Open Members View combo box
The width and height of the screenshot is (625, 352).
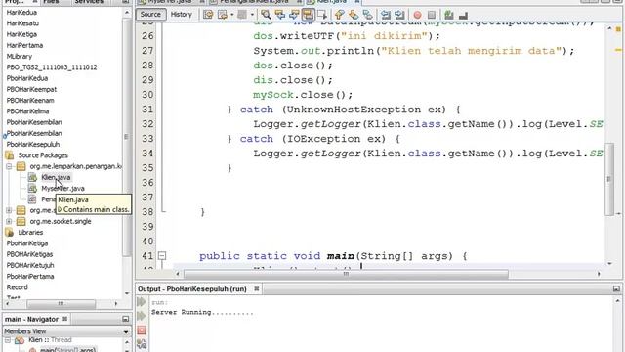(x=66, y=331)
